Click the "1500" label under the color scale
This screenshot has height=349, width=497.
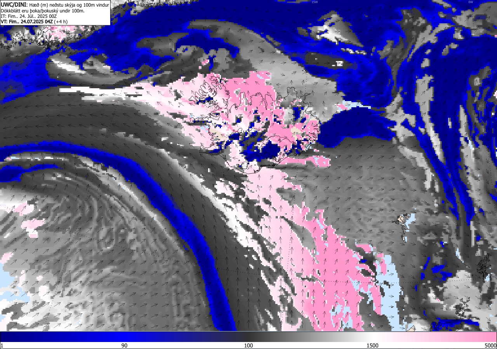point(373,346)
